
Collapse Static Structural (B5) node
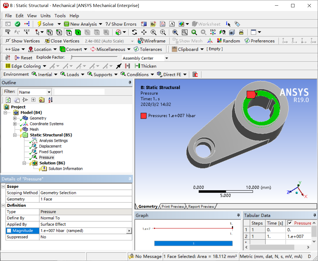[x=15, y=135]
